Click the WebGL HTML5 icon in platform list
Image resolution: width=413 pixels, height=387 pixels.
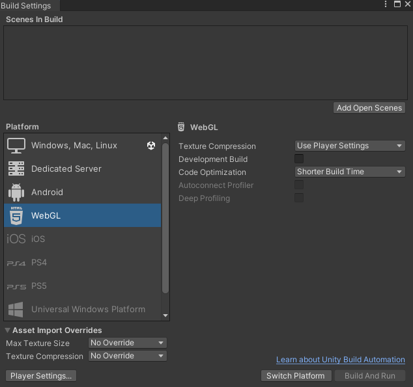(x=16, y=216)
